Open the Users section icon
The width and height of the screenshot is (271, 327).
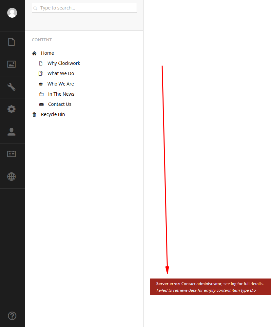12,132
